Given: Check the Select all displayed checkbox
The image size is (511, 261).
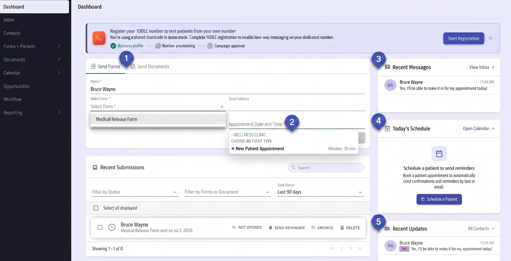Looking at the screenshot, I should coord(96,208).
